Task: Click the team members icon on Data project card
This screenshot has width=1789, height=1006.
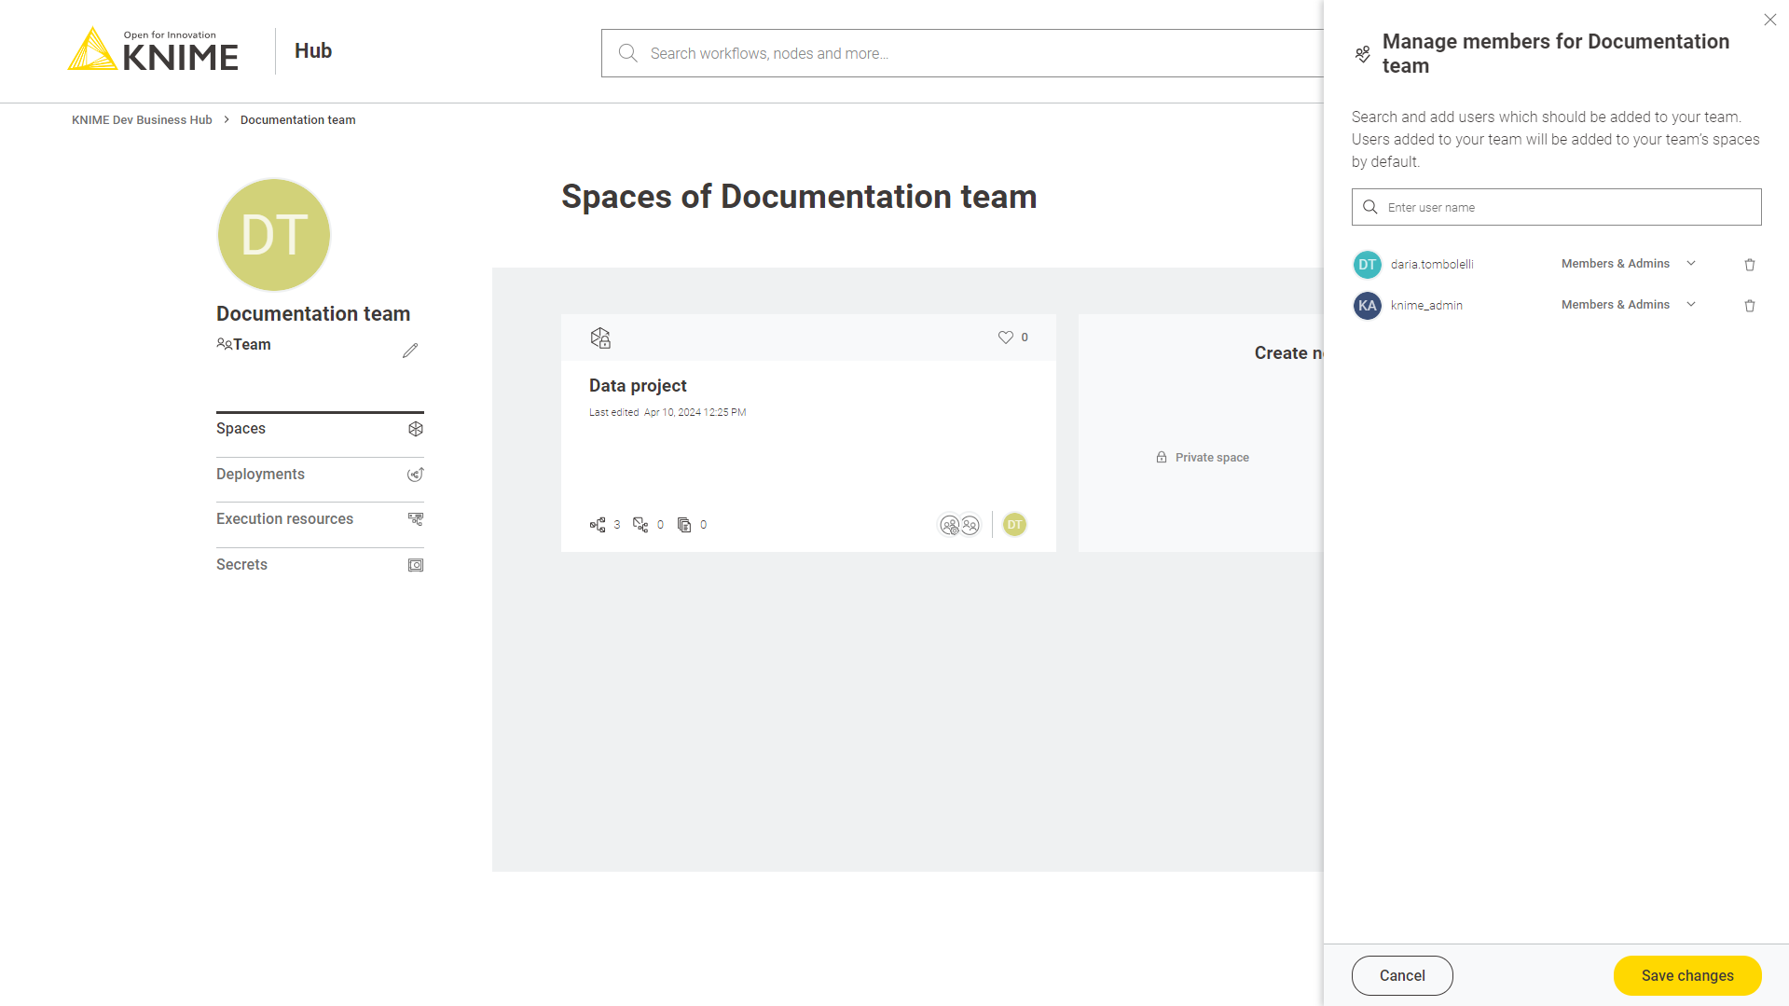Action: [x=959, y=525]
